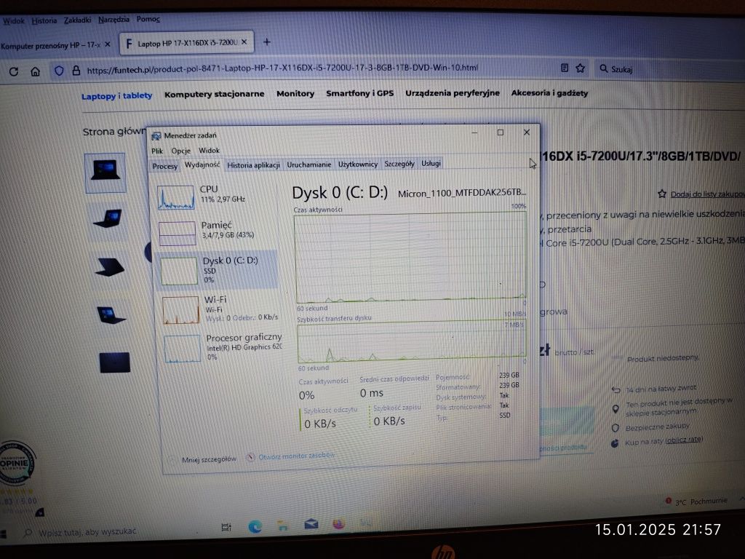Switch to Uruchamianie tab
The image size is (745, 559).
[308, 164]
